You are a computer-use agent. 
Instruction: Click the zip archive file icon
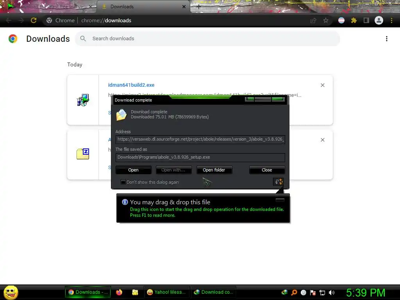(x=83, y=154)
